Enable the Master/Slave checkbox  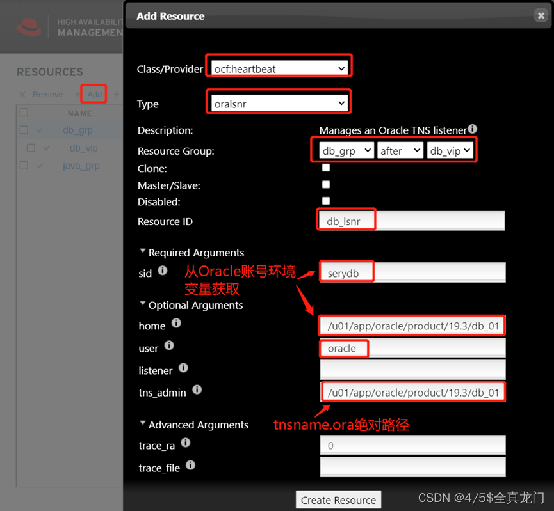pyautogui.click(x=326, y=184)
